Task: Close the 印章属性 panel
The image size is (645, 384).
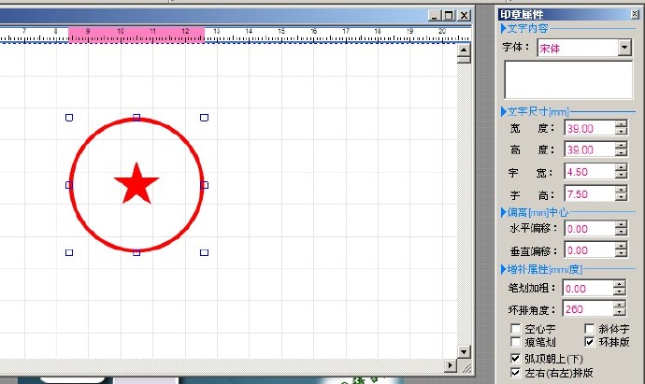Action: 635,14
